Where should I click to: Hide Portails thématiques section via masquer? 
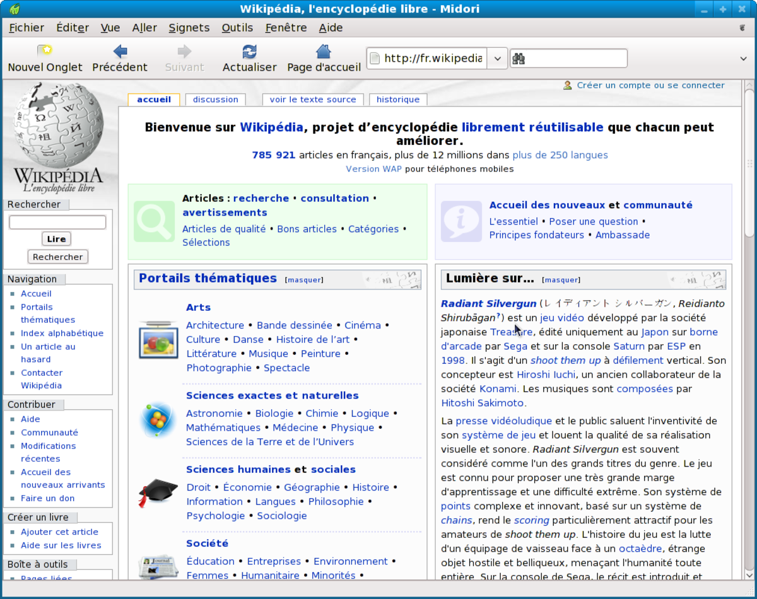(x=304, y=280)
